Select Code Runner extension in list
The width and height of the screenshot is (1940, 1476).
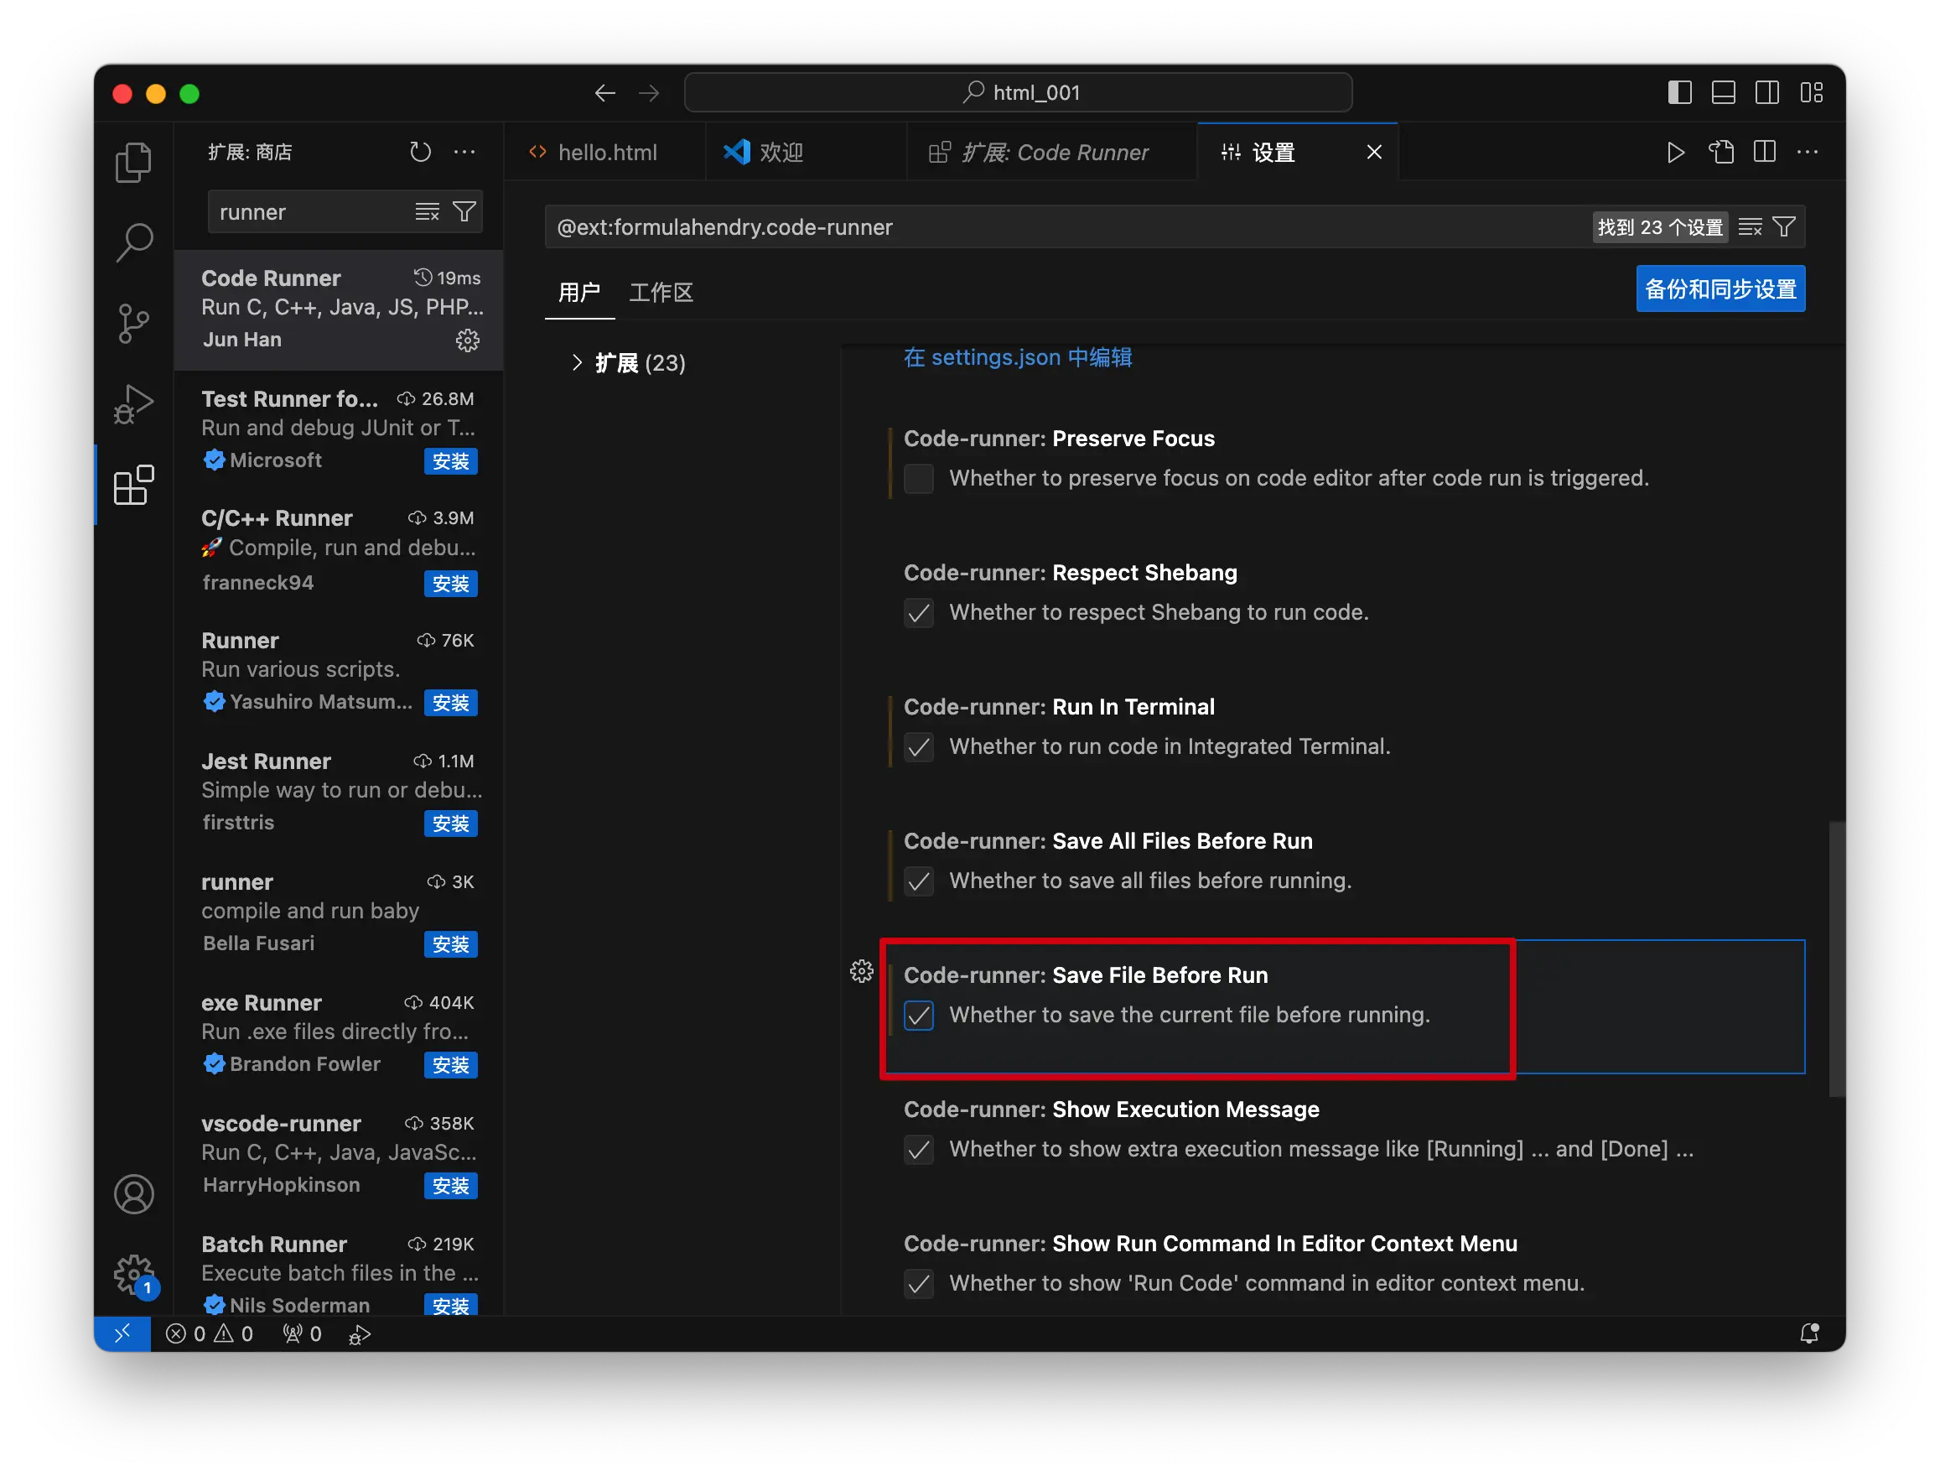339,309
